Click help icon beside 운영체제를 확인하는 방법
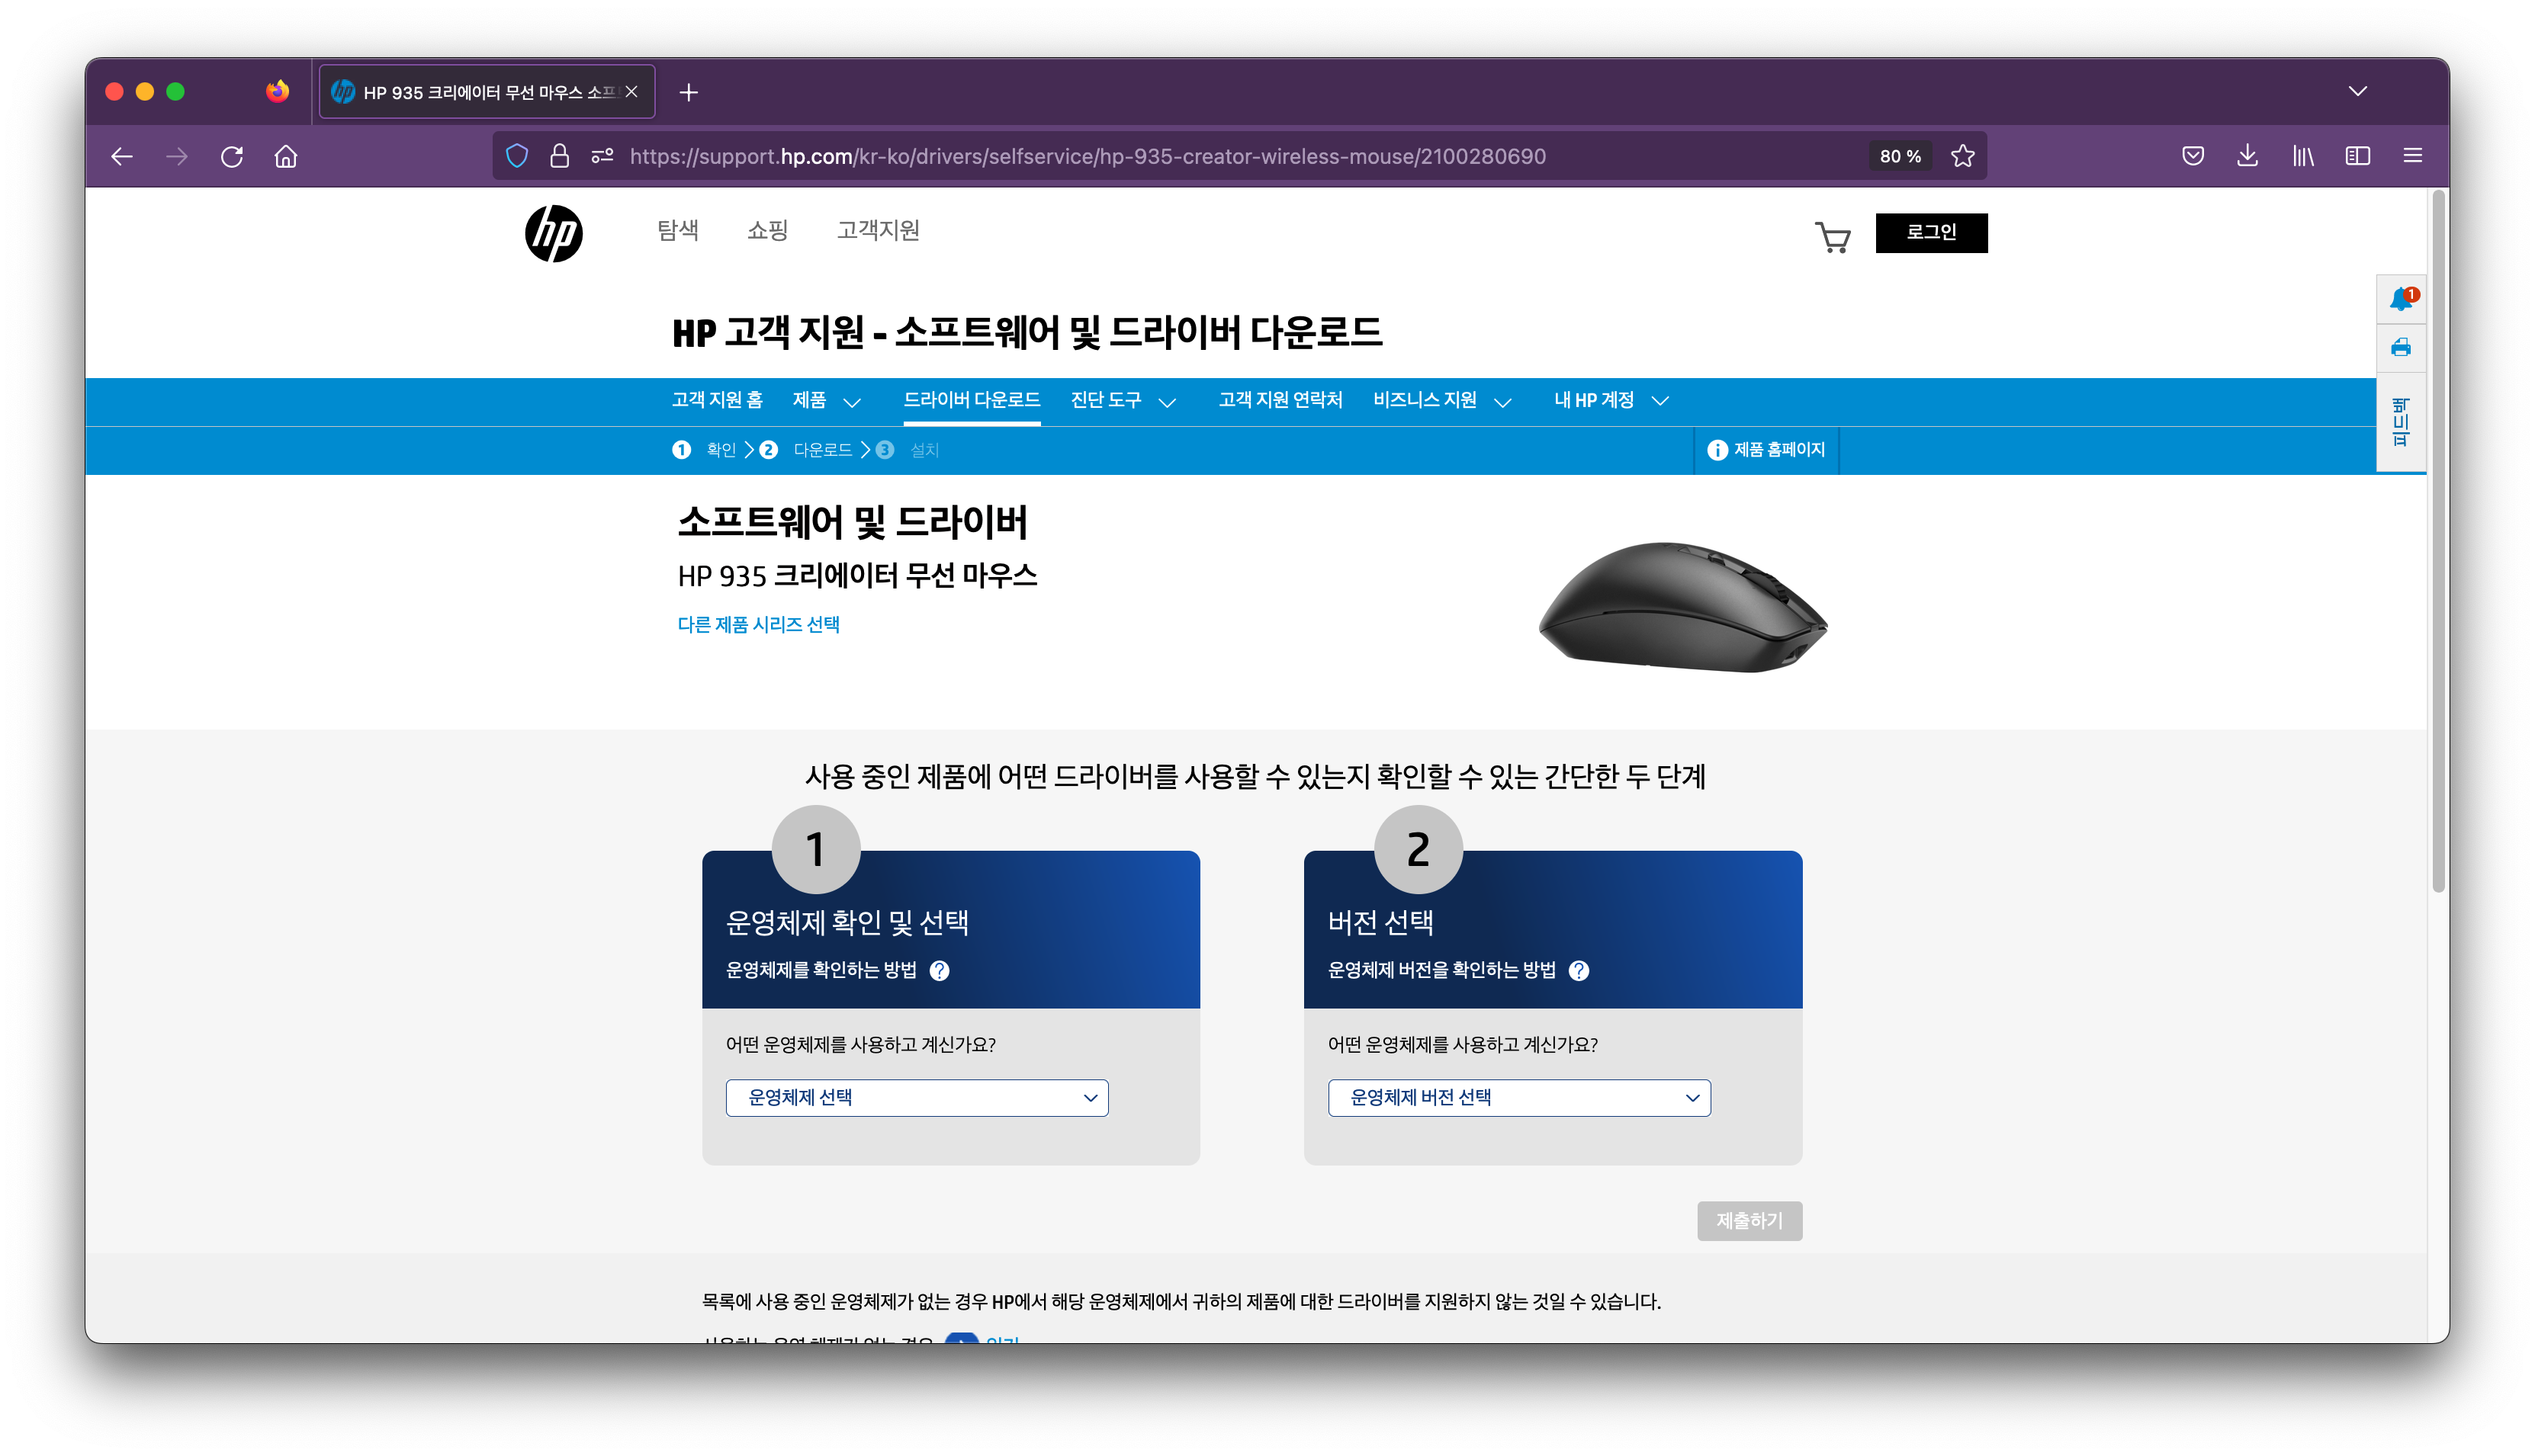Image resolution: width=2535 pixels, height=1456 pixels. pos(940,971)
